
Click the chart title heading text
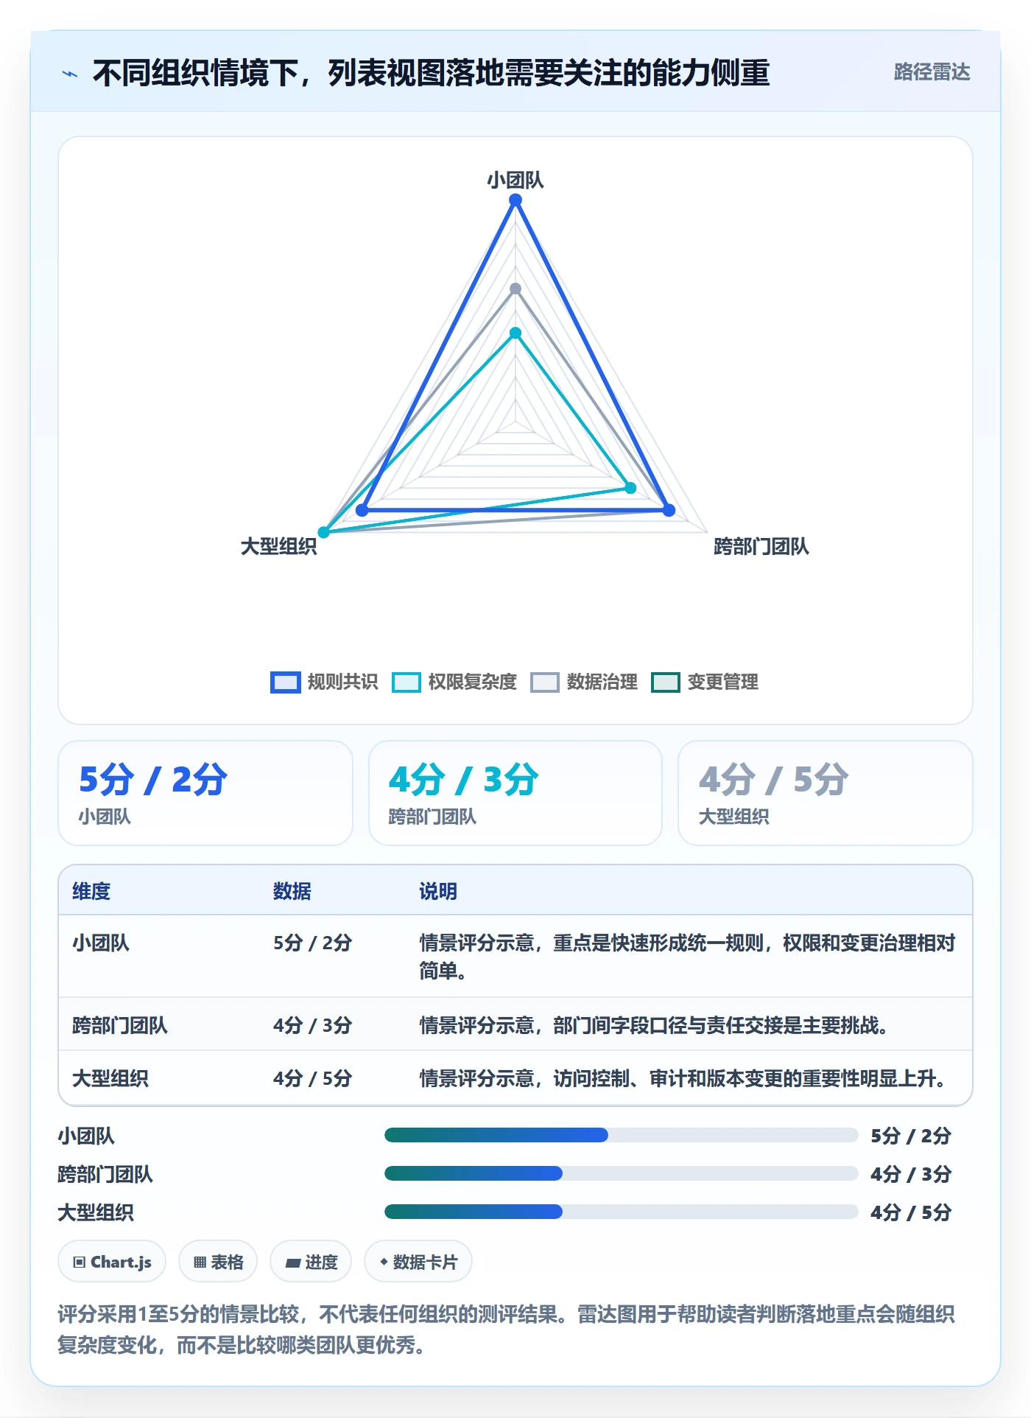tap(431, 73)
